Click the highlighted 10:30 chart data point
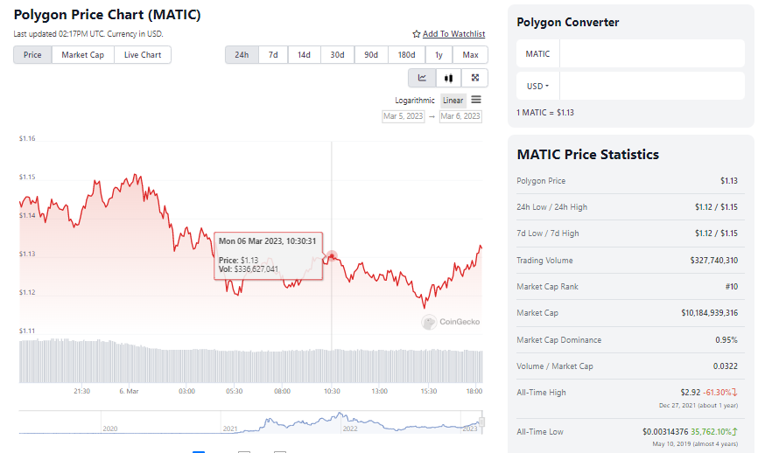The image size is (765, 453). [332, 255]
